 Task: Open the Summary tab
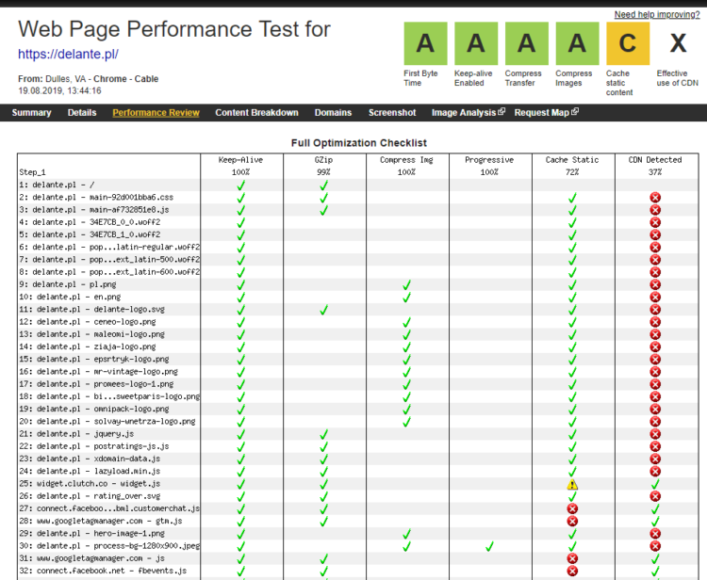pos(31,113)
